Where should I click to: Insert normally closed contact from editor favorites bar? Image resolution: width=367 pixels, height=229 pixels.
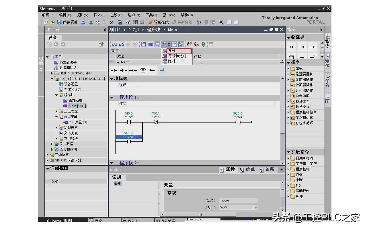(124, 70)
